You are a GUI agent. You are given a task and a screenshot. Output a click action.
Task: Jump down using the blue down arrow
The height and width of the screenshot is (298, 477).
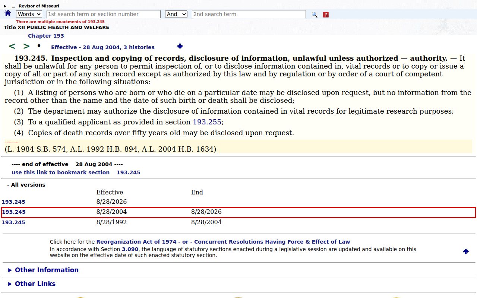(x=180, y=46)
